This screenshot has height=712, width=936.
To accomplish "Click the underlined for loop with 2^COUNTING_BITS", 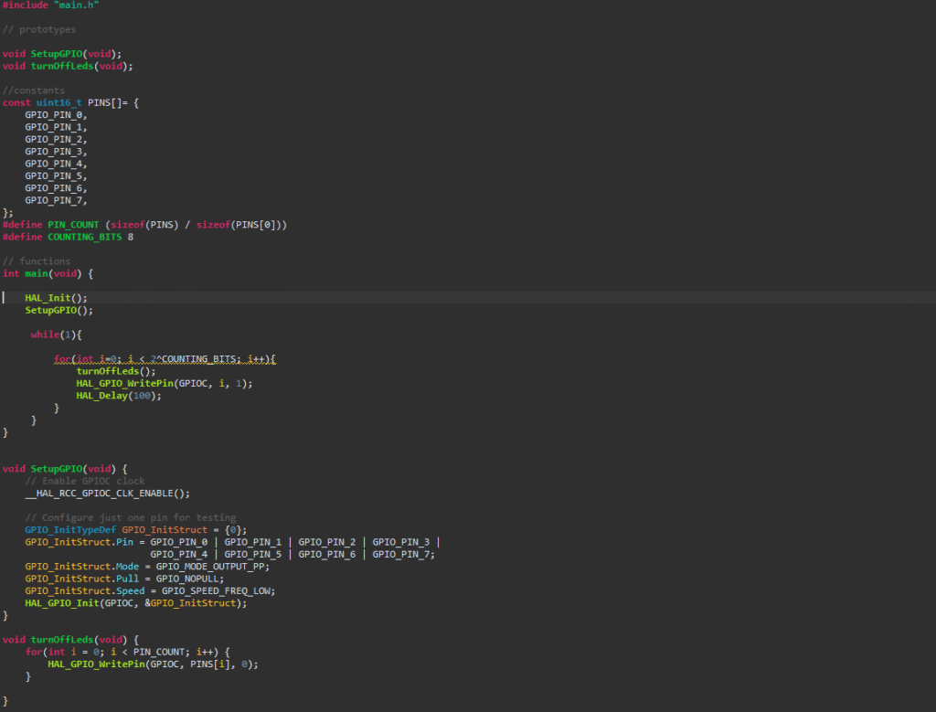I will 165,359.
